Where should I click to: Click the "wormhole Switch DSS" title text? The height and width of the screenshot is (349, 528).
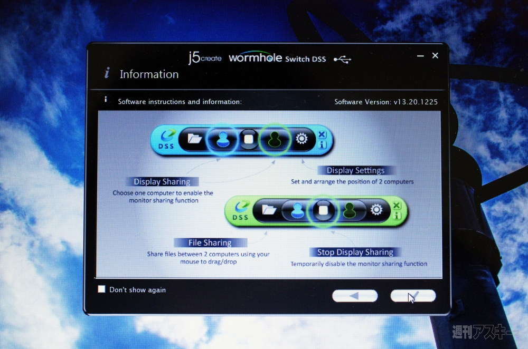[x=277, y=58]
